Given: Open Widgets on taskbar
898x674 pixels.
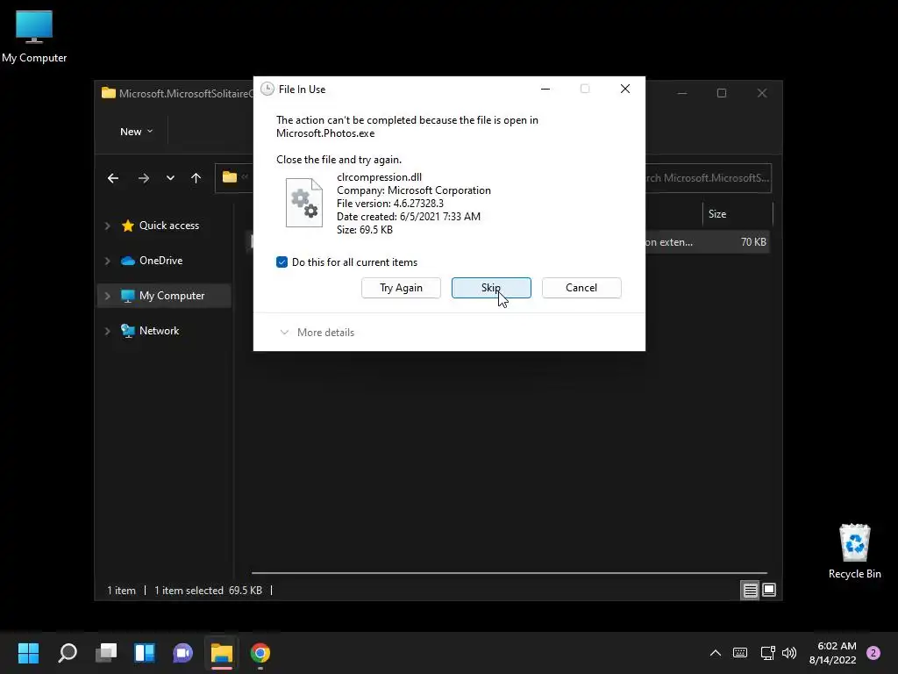Looking at the screenshot, I should tap(145, 653).
